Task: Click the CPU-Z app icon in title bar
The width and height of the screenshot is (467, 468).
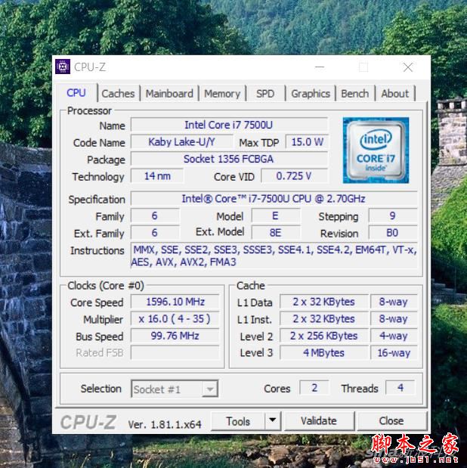Action: pos(63,67)
